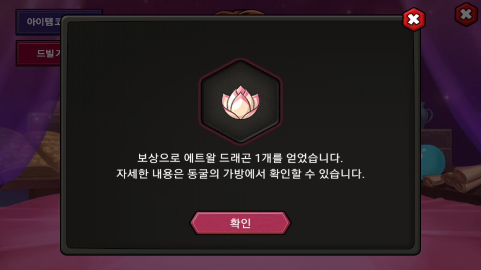This screenshot has height=270, width=481.
Task: Tap the pink tablecloth below the popup
Action: click(x=241, y=262)
